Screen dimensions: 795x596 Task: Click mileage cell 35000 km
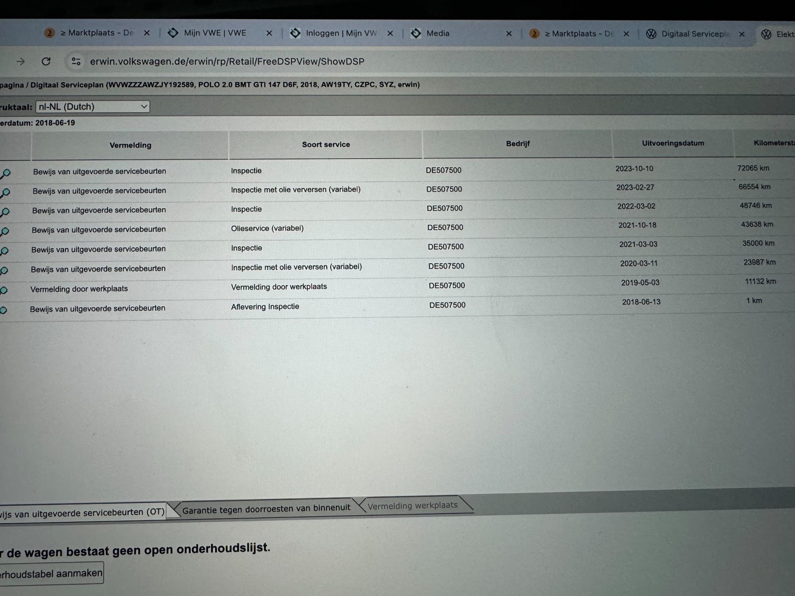point(758,243)
